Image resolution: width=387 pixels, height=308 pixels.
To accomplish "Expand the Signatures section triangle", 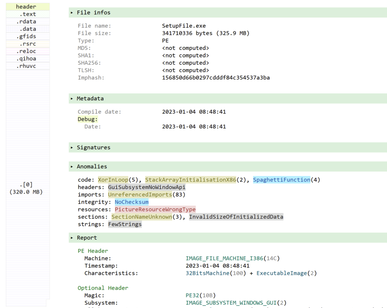I will pos(72,147).
